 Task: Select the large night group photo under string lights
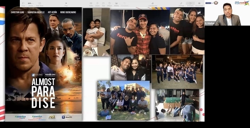[177, 72]
